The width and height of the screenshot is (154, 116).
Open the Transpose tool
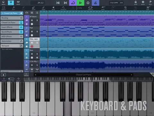coord(63,8)
